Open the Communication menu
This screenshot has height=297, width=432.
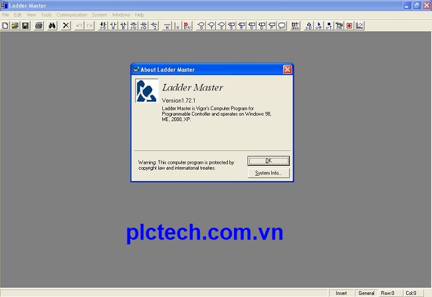click(x=72, y=15)
